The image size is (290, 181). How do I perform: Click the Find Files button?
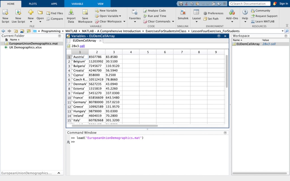click(55, 13)
